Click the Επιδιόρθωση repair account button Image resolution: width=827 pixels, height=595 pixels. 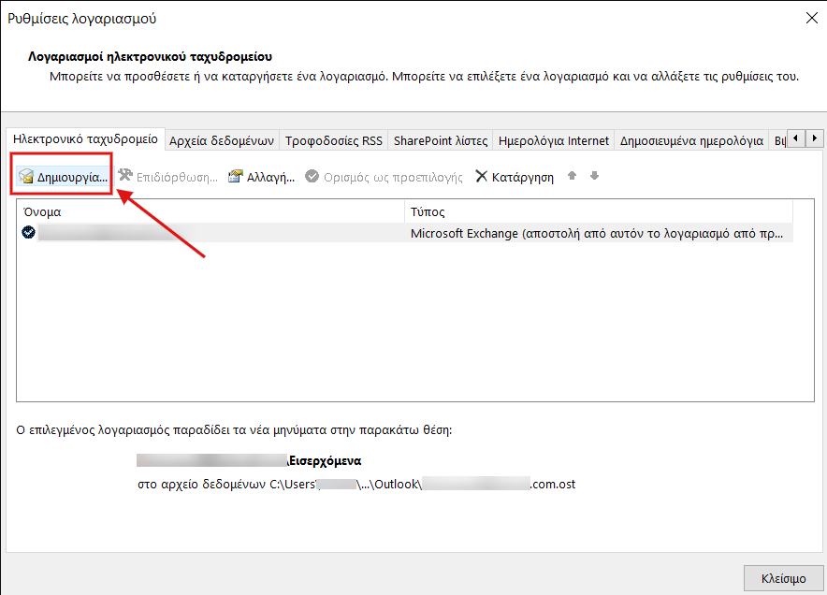click(x=167, y=177)
